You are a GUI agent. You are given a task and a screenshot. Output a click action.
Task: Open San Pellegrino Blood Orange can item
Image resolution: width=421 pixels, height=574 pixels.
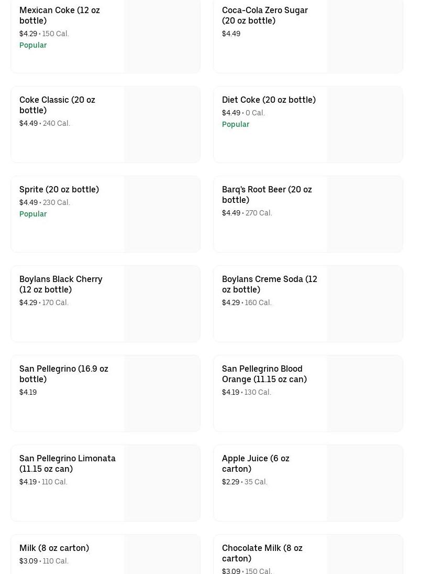point(264,374)
